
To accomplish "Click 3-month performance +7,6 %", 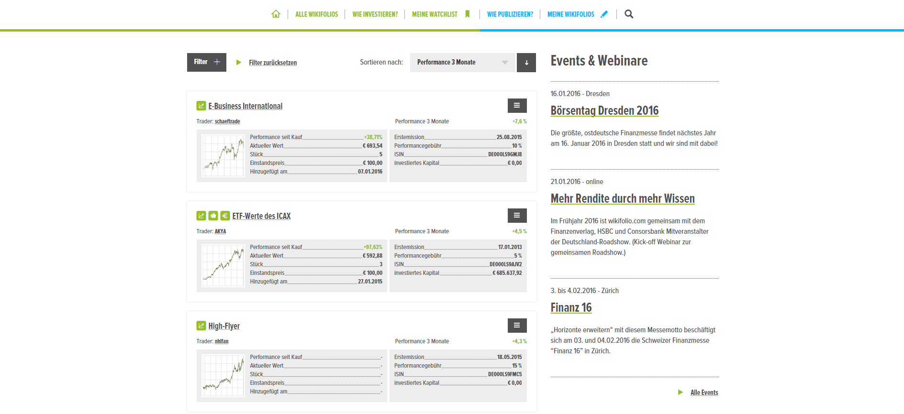I will (519, 121).
